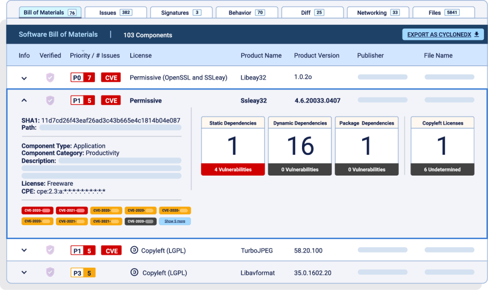488x290 pixels.
Task: Click the Ssleay32 product name
Action: point(254,100)
